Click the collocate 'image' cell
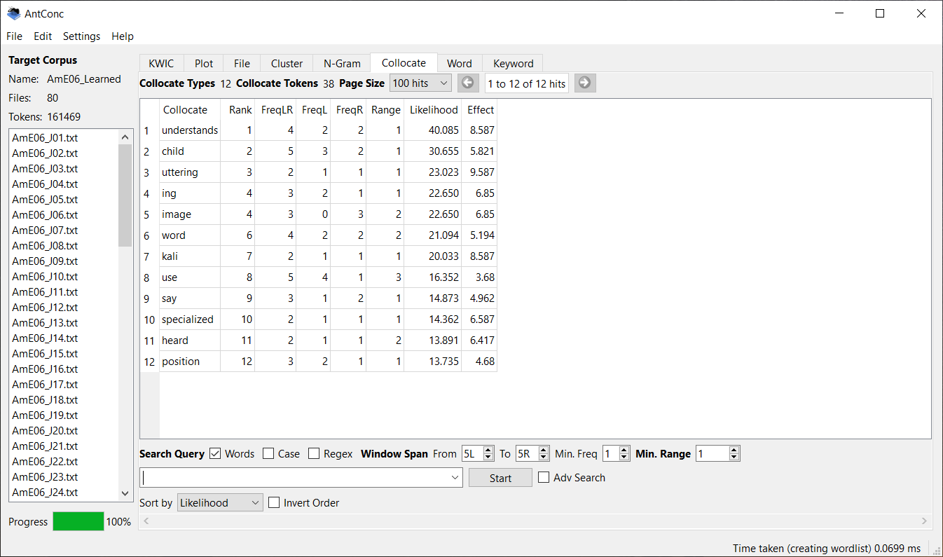 pyautogui.click(x=190, y=214)
